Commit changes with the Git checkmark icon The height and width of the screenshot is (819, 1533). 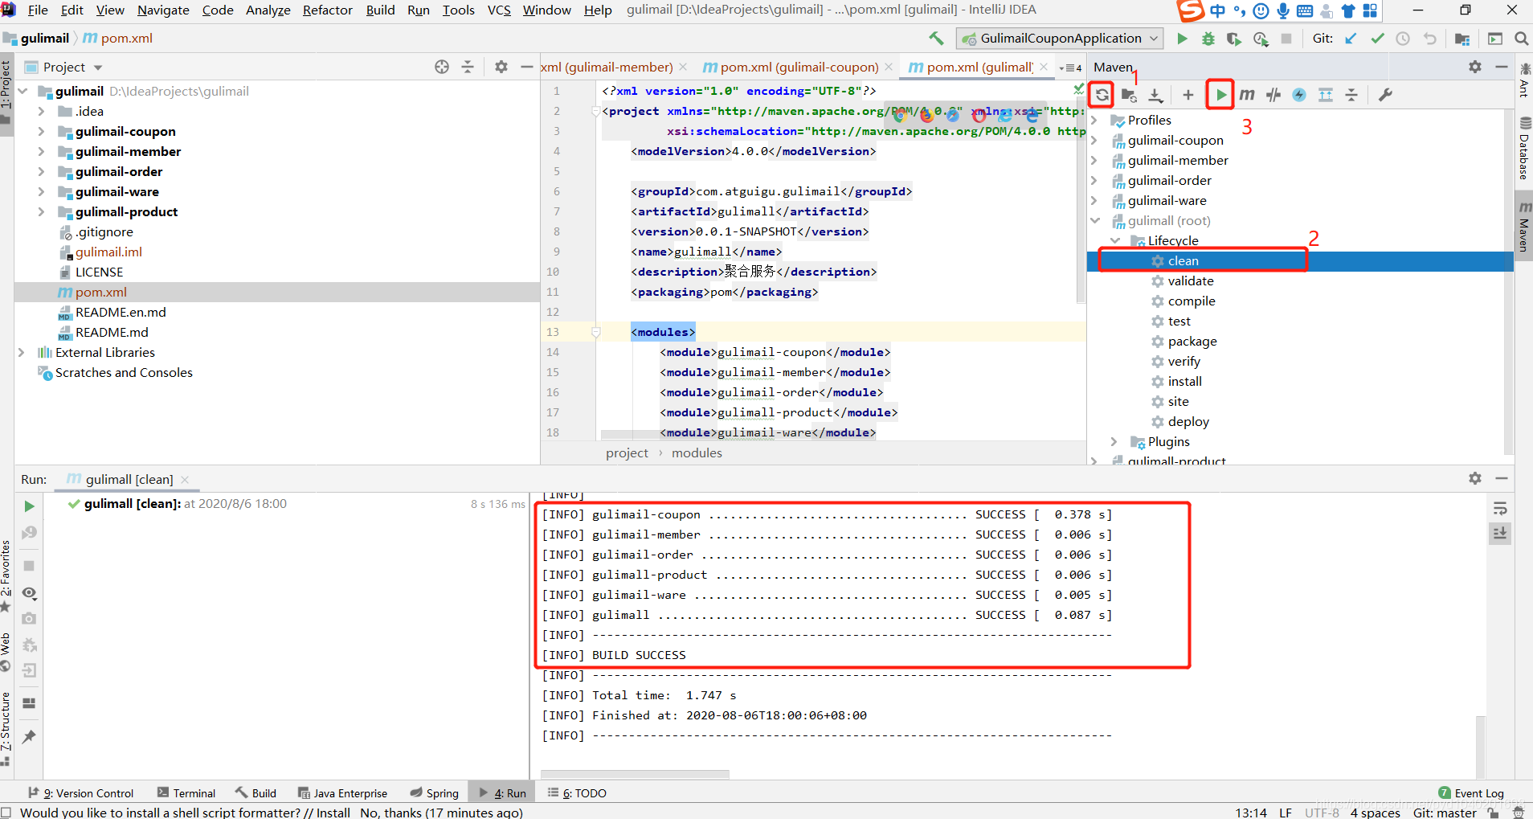(1377, 38)
